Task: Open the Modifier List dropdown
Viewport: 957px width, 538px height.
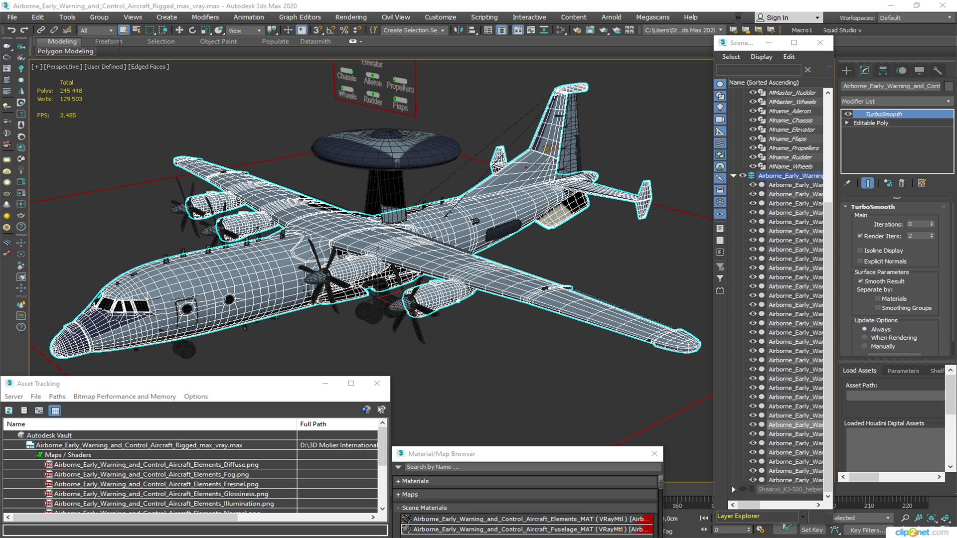Action: 897,101
